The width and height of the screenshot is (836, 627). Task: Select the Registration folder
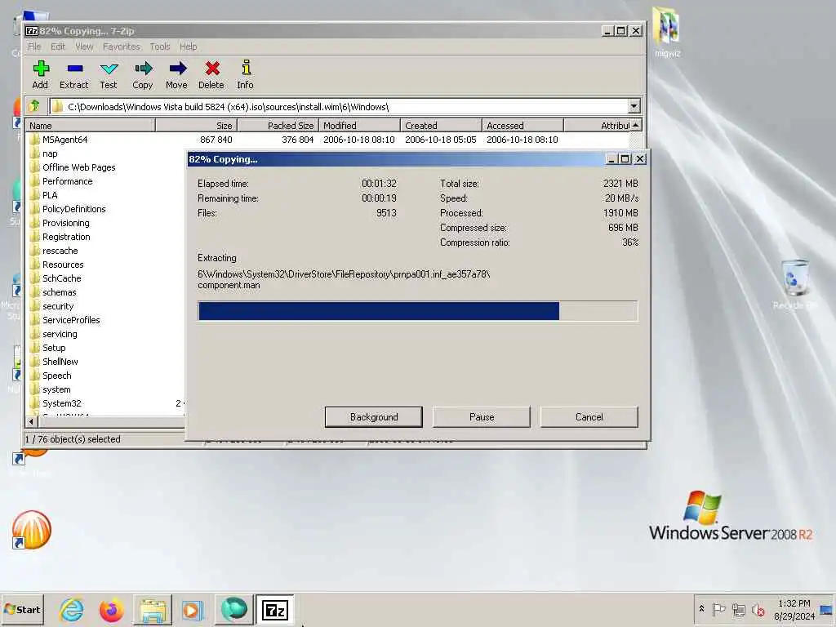66,237
